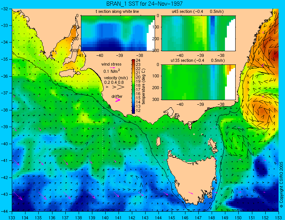
Task: Click the u45 section heading
Action: (x=198, y=11)
